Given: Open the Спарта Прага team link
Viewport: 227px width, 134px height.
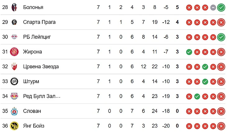Looking at the screenshot, I should point(39,22).
